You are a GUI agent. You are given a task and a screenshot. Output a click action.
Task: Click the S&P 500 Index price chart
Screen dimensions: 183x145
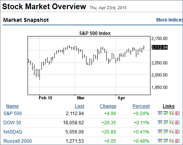pos(89,66)
